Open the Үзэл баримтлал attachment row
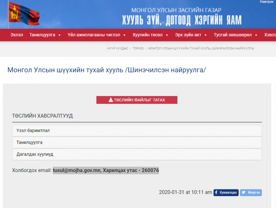 (x=137, y=130)
